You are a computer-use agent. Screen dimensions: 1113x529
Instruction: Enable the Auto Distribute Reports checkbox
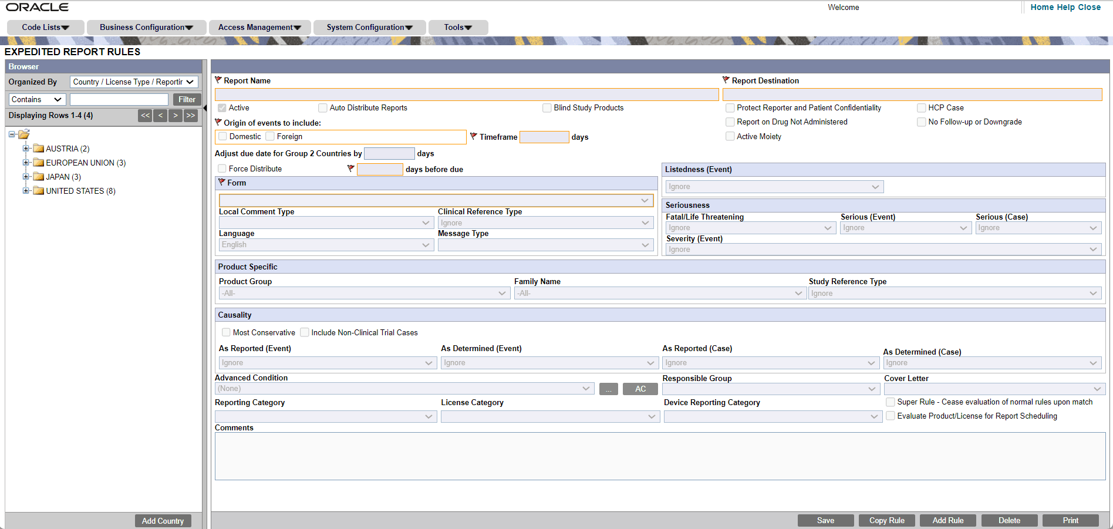(x=323, y=107)
